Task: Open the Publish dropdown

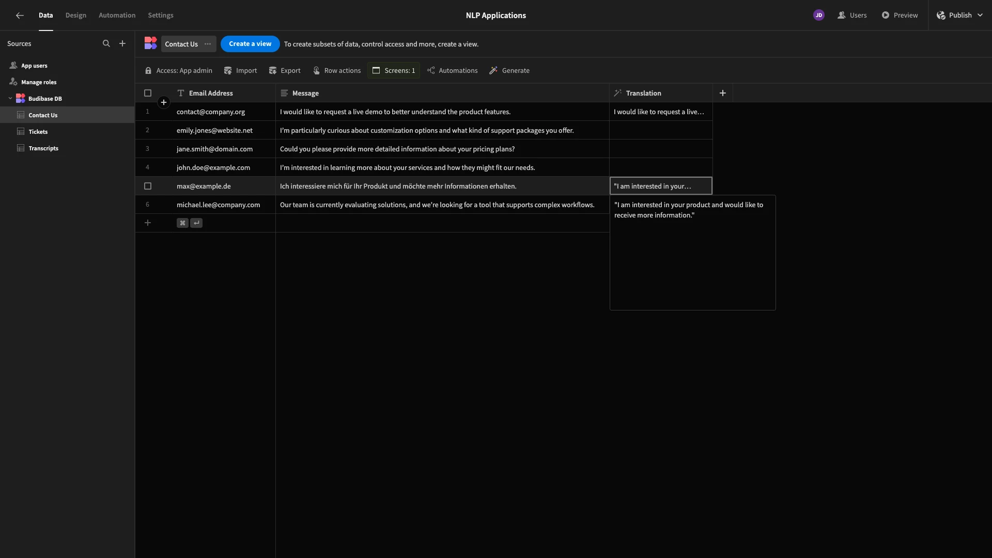Action: coord(959,16)
